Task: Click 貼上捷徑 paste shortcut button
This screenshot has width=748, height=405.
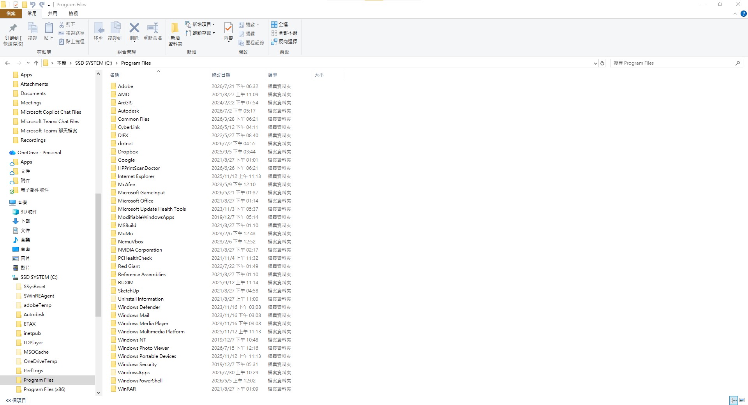Action: (x=71, y=42)
